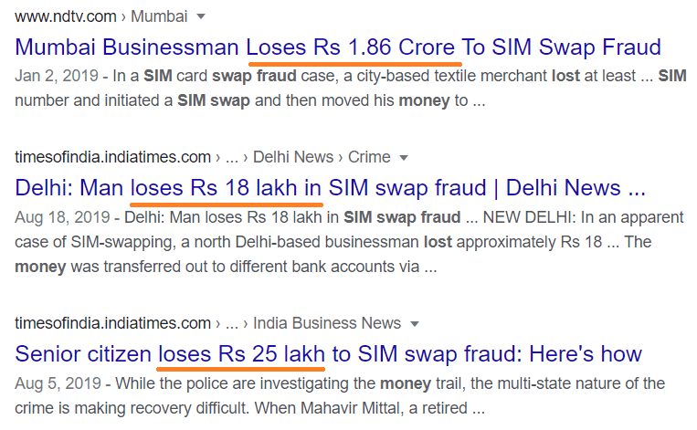Click the Aug 18, 2019 date text

click(62, 217)
